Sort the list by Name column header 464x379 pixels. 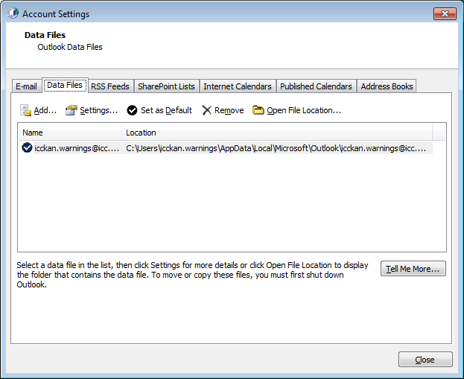pyautogui.click(x=70, y=133)
